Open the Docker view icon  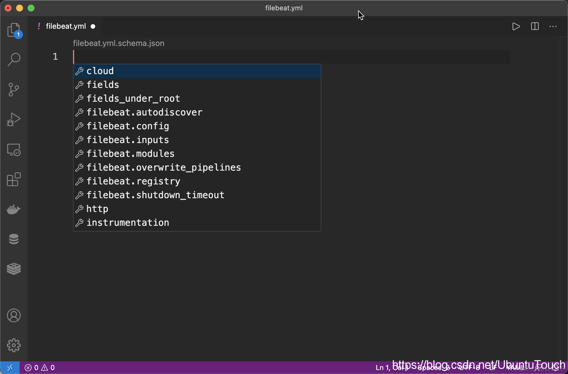pyautogui.click(x=14, y=209)
